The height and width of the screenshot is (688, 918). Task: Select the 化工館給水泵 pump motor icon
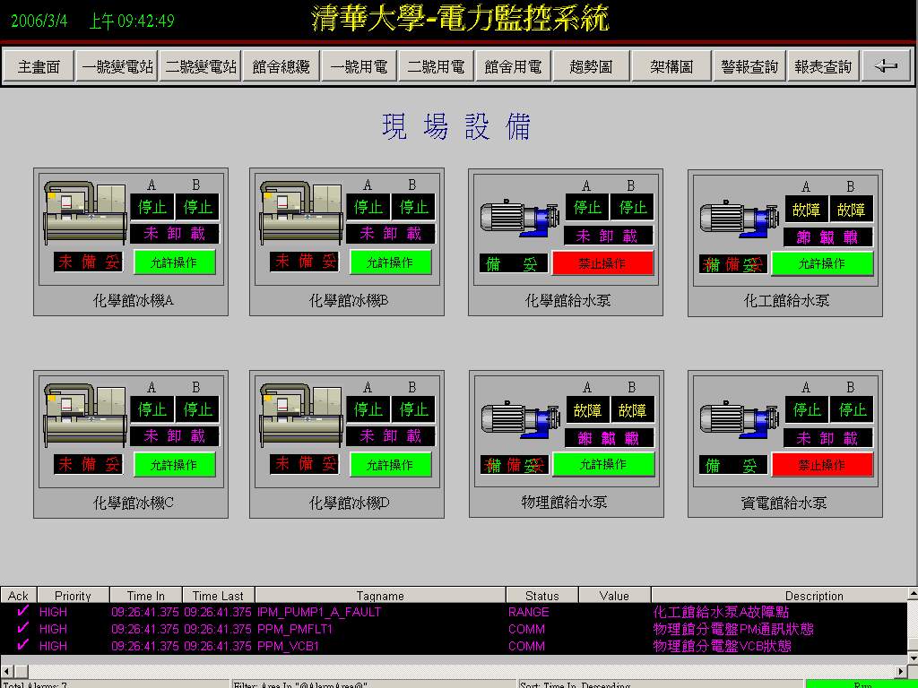point(739,219)
